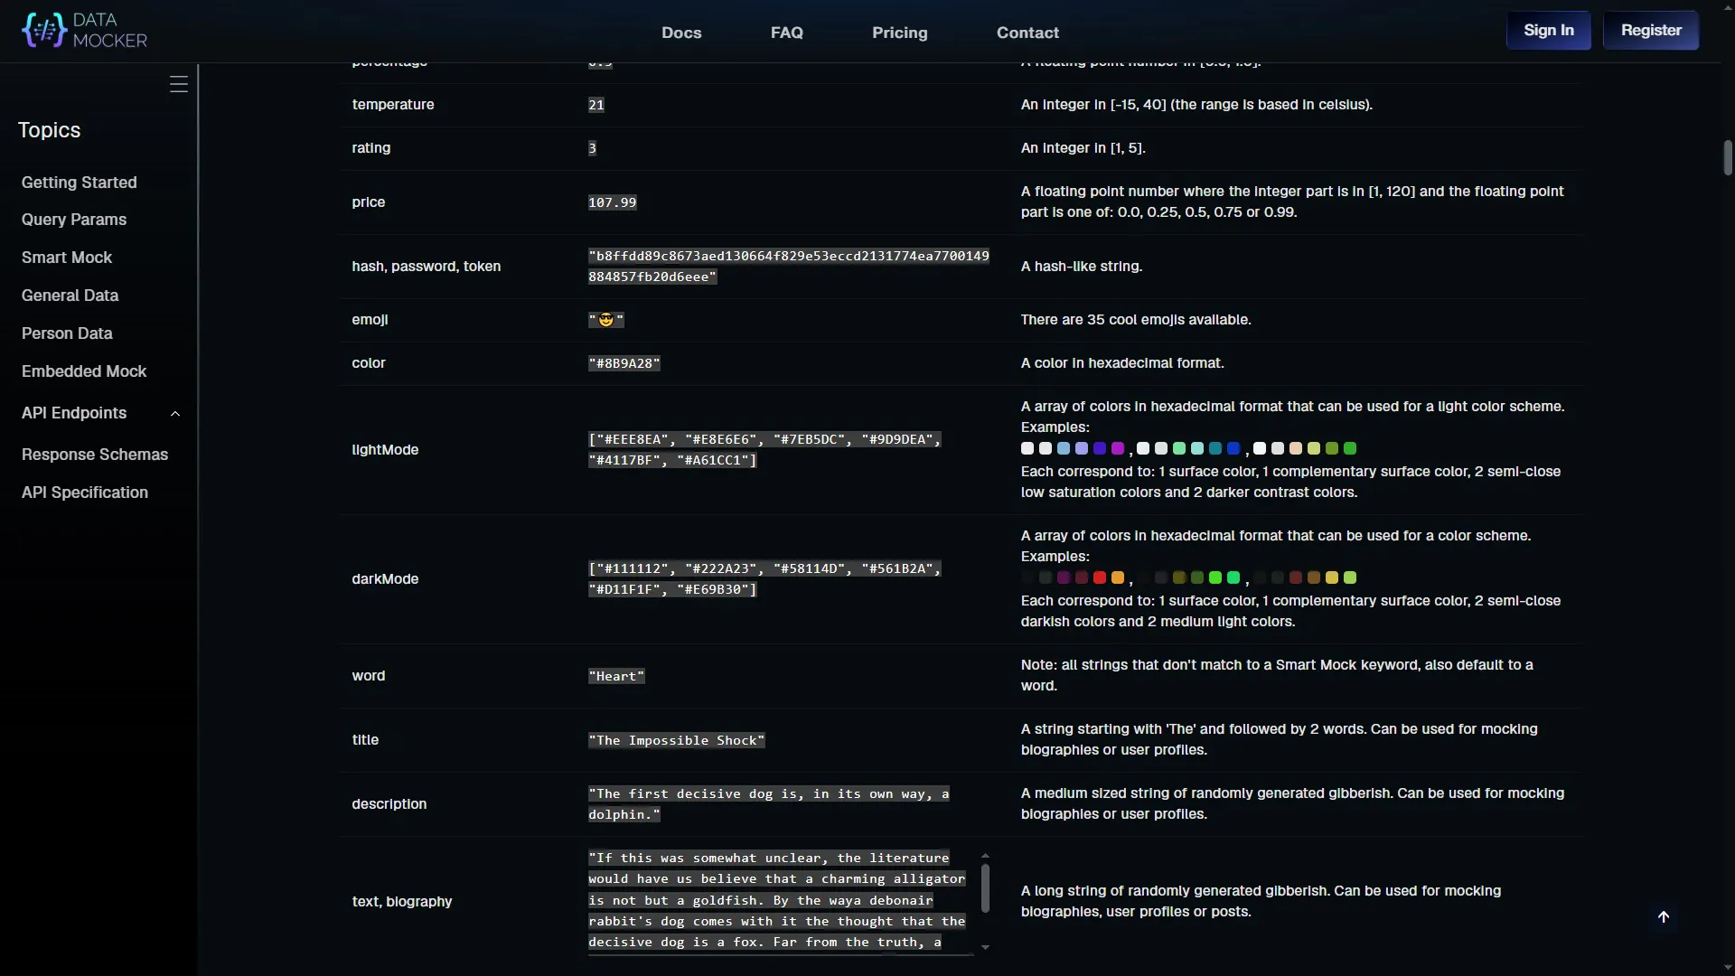Click the orange swatch in darkMode examples

pos(1118,577)
